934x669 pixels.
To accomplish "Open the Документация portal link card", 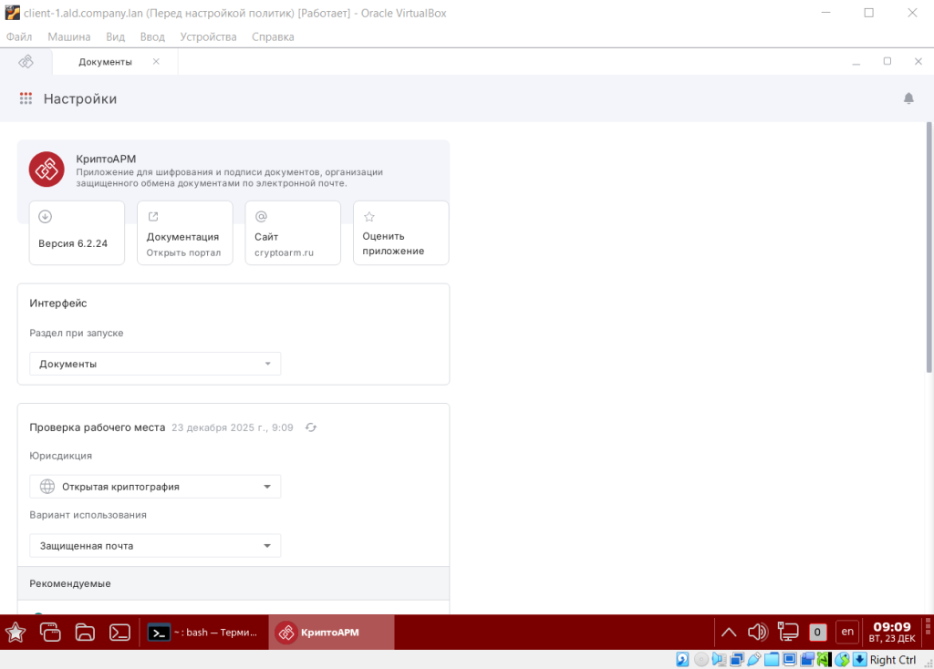I will (x=184, y=233).
